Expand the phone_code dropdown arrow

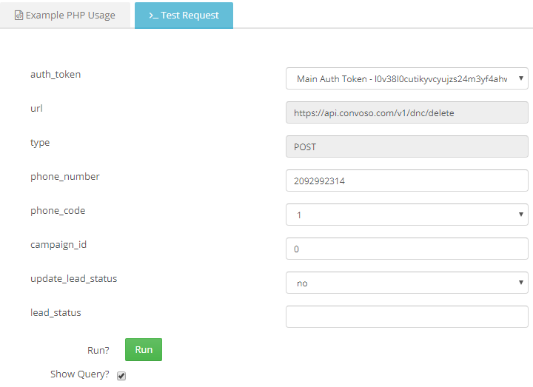tap(520, 215)
